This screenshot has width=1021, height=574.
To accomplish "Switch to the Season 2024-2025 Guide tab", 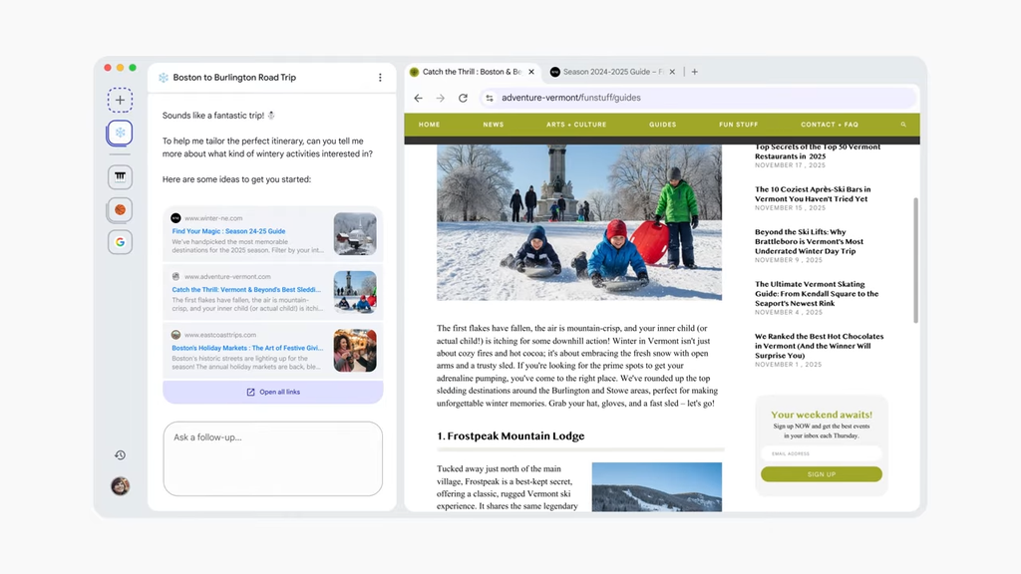I will point(610,71).
